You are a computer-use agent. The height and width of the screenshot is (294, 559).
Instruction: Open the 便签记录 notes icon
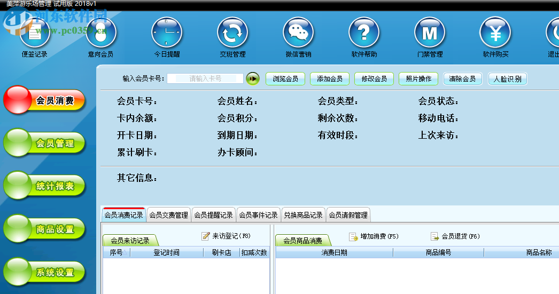[x=35, y=33]
